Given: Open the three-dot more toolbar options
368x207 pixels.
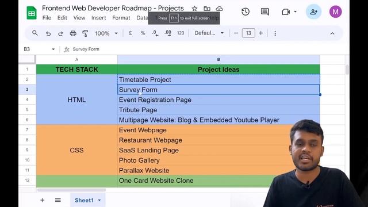Looking at the screenshot, I should [275, 33].
